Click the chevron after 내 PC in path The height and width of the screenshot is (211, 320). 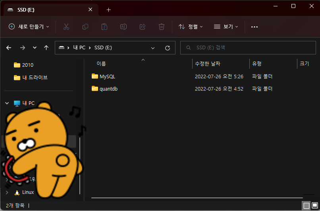pyautogui.click(x=90, y=48)
